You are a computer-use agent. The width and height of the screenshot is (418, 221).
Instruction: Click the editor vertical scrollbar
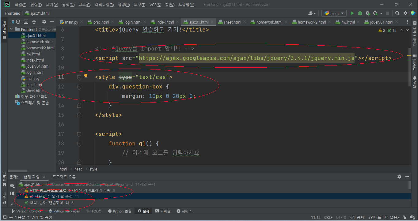(410, 67)
